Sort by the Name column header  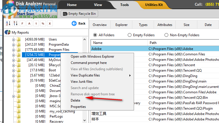coord(119,43)
